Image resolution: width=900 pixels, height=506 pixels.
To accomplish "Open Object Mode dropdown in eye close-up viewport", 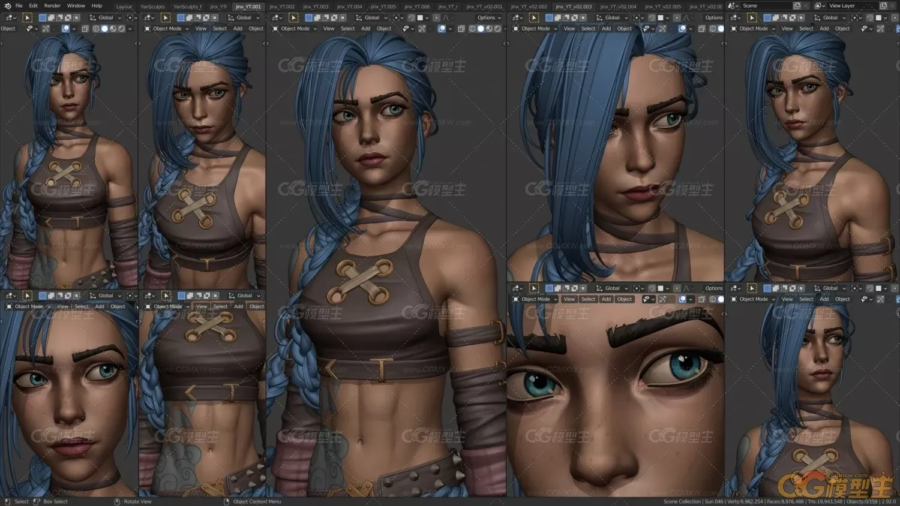I will [x=535, y=299].
